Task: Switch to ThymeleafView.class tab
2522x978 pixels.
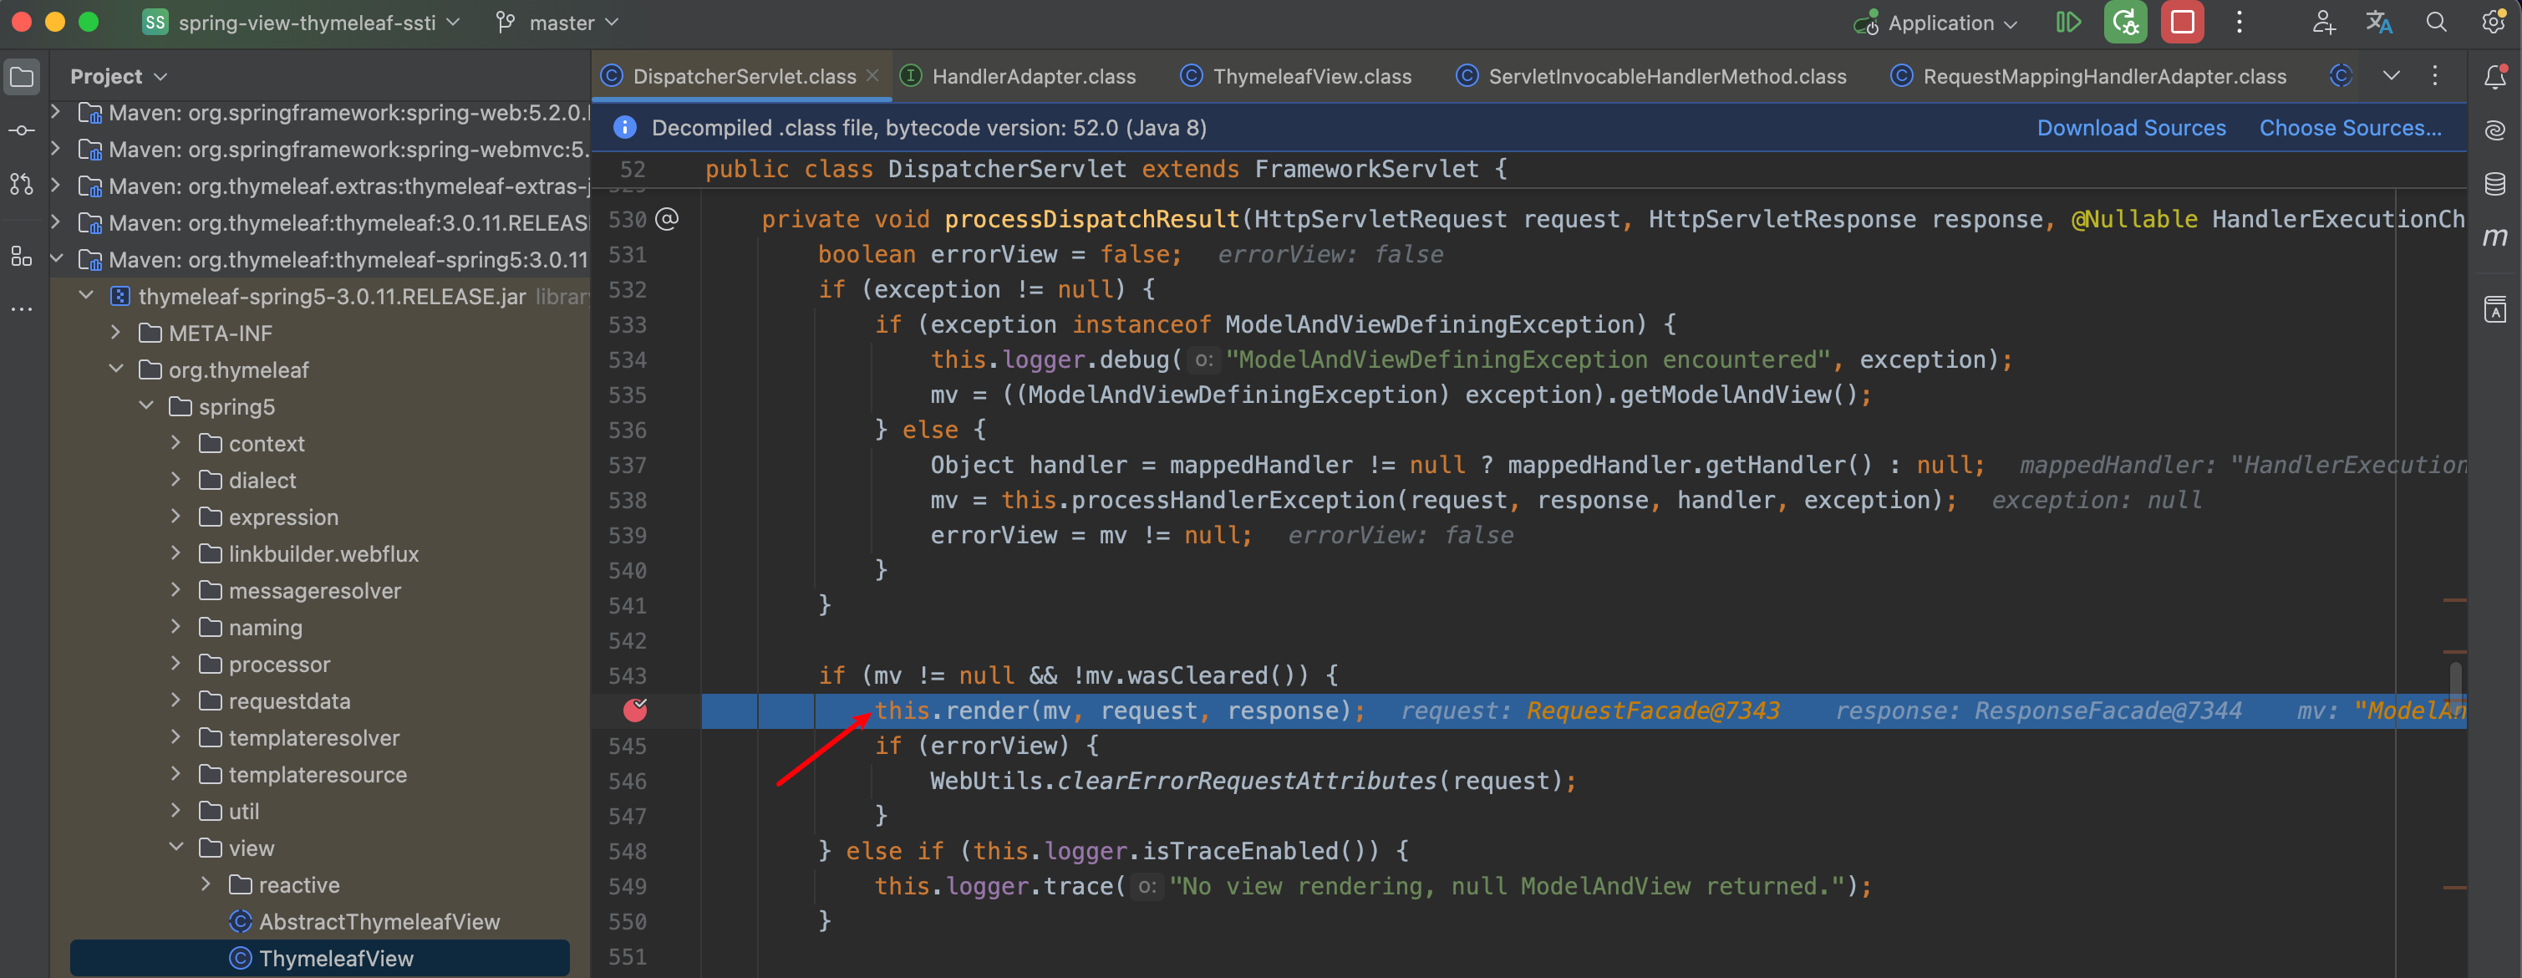Action: click(x=1297, y=76)
